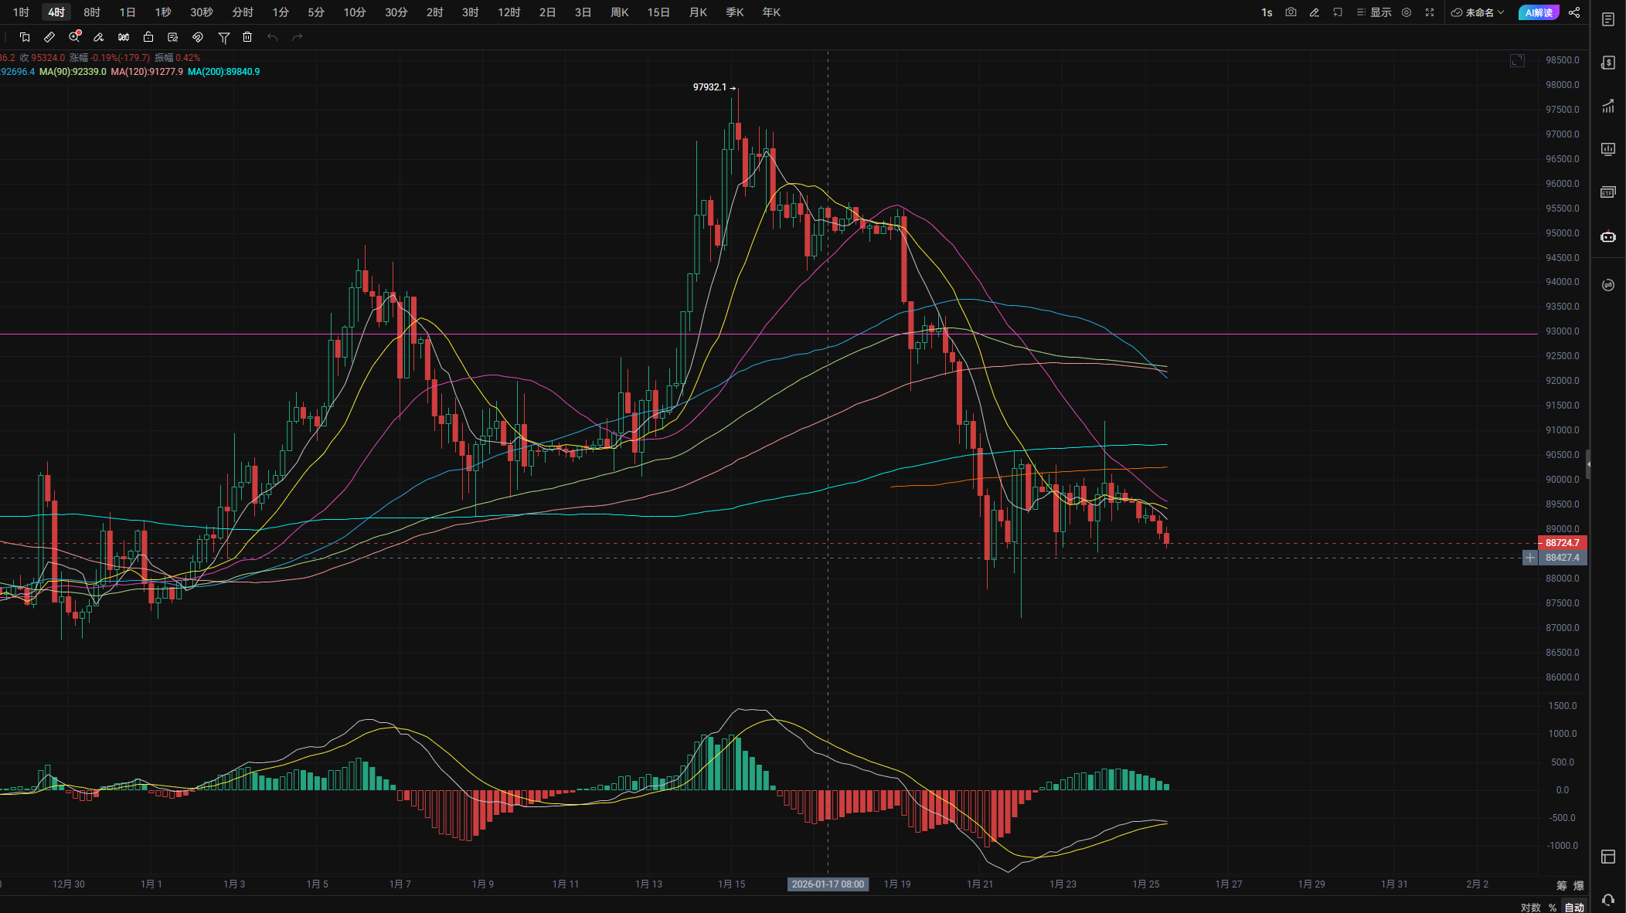Switch to the 1日 timeframe tab
Image resolution: width=1626 pixels, height=913 pixels.
tap(128, 12)
